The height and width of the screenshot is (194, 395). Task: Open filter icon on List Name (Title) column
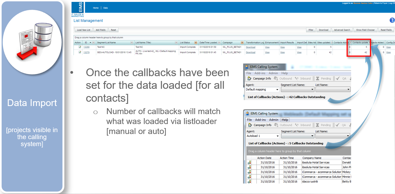pyautogui.click(x=176, y=43)
